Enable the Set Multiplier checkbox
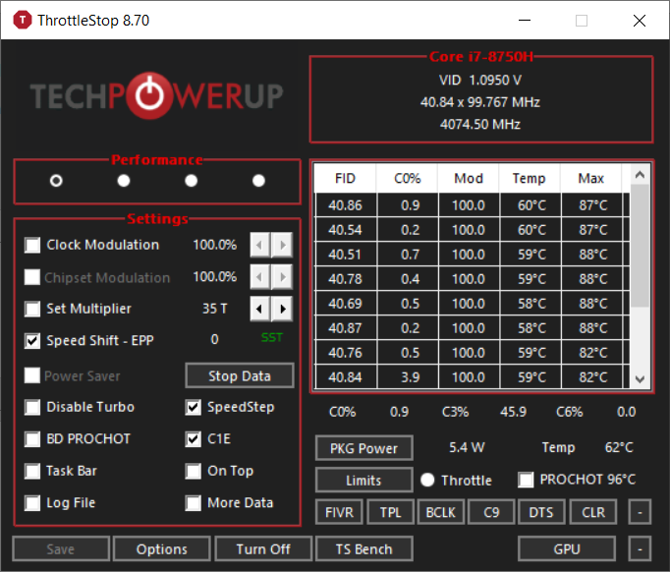The height and width of the screenshot is (572, 670). (x=32, y=309)
